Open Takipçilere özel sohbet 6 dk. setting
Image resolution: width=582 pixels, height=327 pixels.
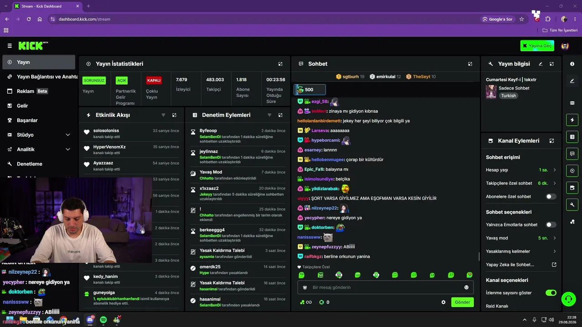click(521, 183)
